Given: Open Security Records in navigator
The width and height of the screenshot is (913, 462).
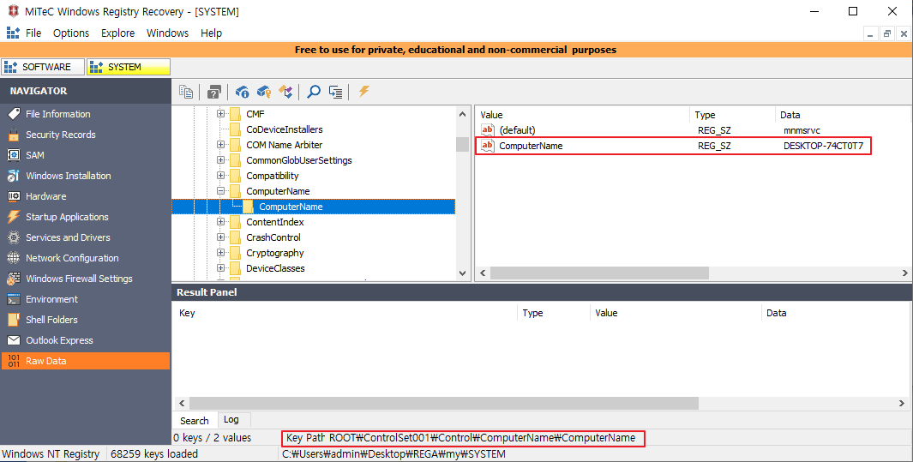Looking at the screenshot, I should point(85,135).
